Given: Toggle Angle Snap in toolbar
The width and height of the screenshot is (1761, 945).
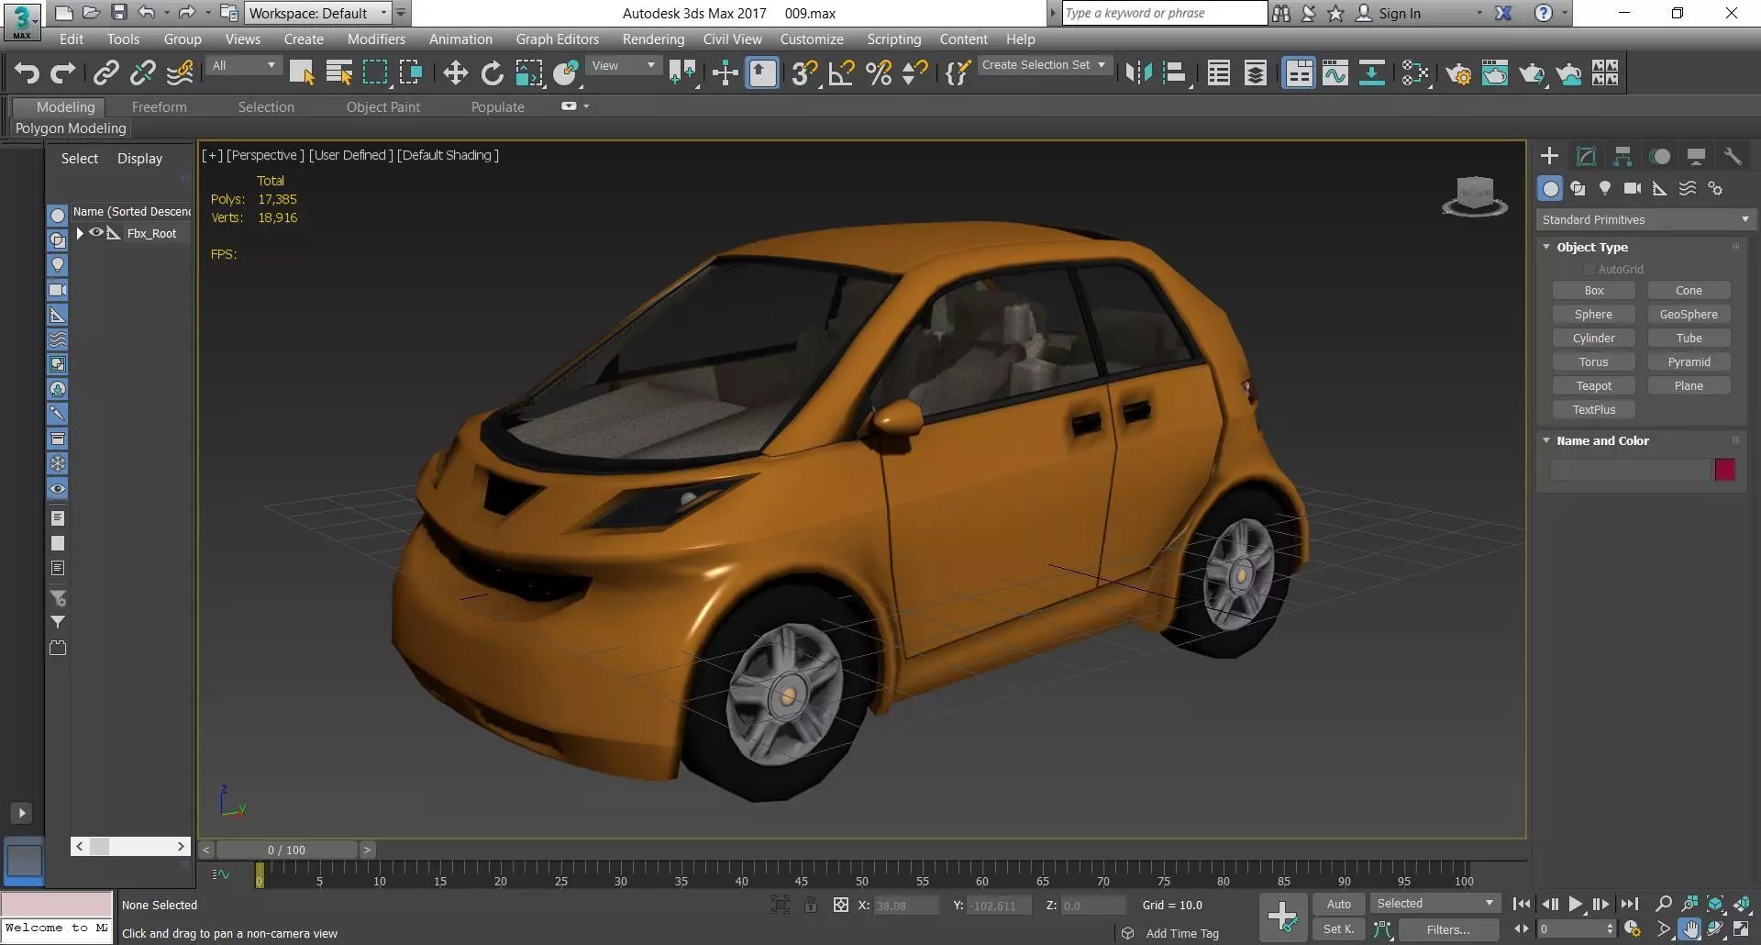Looking at the screenshot, I should [841, 73].
